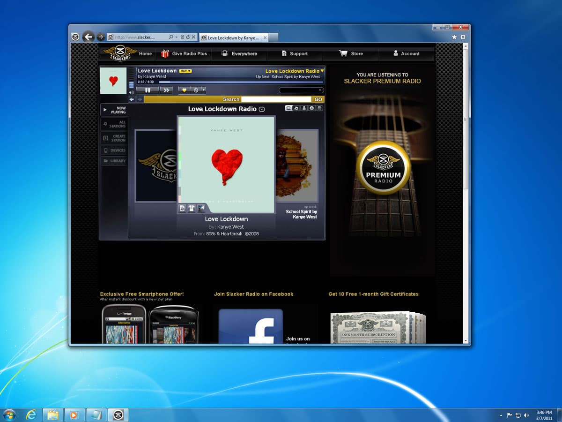Click the GO search button
The height and width of the screenshot is (422, 562).
[x=318, y=99]
